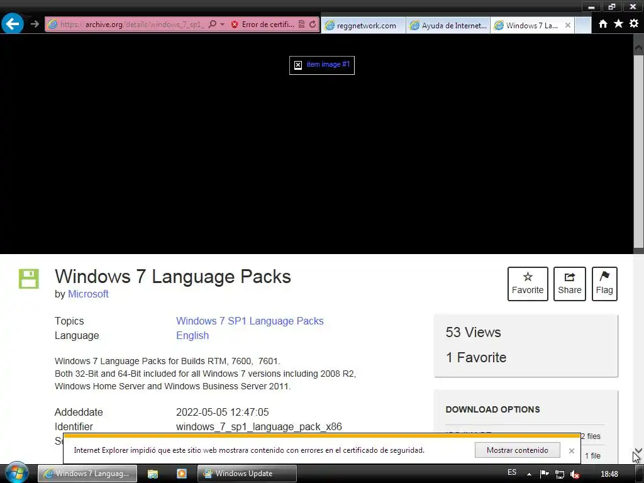Switch to the Ayuda de Internet tab
Image resolution: width=644 pixels, height=483 pixels.
coord(448,25)
